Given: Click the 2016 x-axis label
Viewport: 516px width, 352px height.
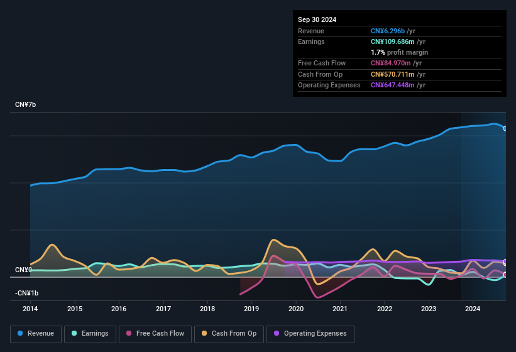Looking at the screenshot, I should [119, 309].
